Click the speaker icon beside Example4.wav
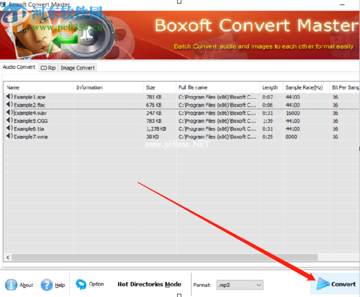 coord(9,113)
